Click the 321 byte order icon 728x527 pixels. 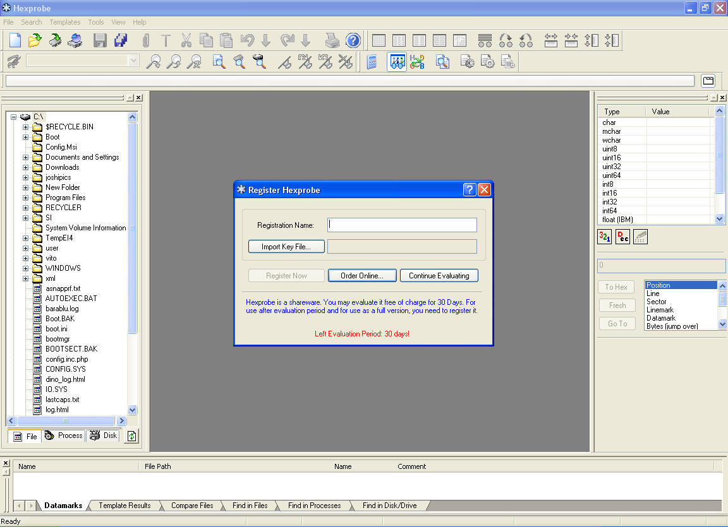605,237
